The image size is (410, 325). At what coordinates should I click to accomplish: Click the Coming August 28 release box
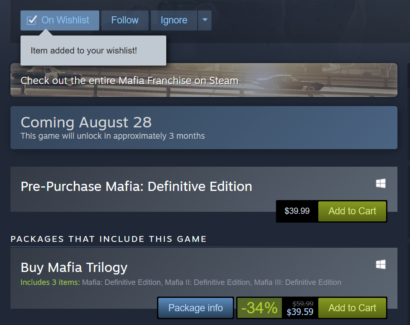(204, 128)
